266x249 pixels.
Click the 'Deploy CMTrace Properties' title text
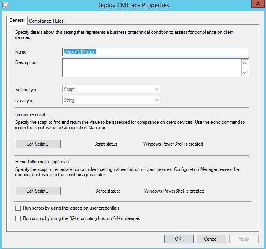(132, 5)
